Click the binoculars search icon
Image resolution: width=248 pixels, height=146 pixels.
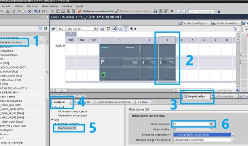tap(219, 11)
